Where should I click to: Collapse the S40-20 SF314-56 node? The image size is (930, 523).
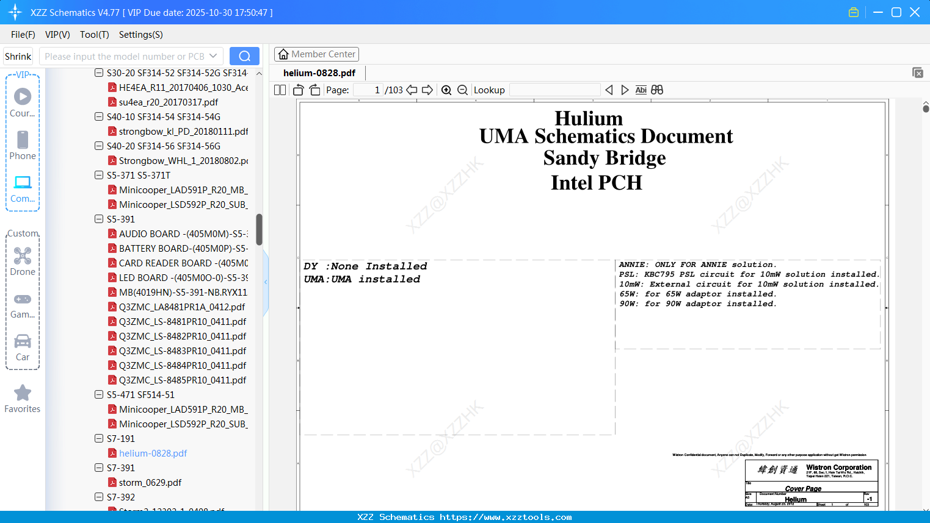[x=99, y=146]
